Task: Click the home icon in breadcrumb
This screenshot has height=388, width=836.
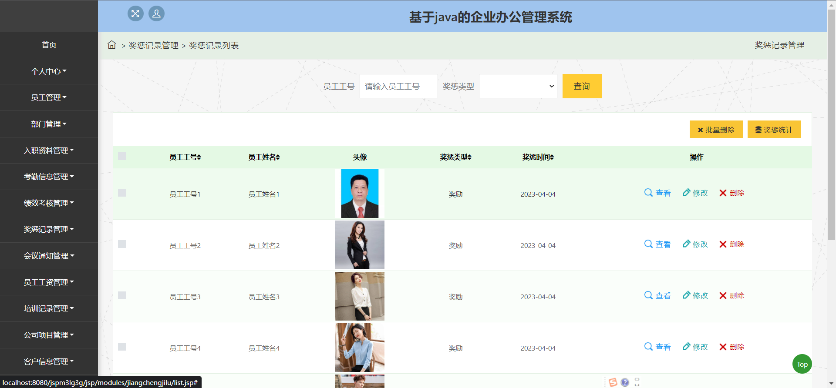Action: (x=112, y=45)
